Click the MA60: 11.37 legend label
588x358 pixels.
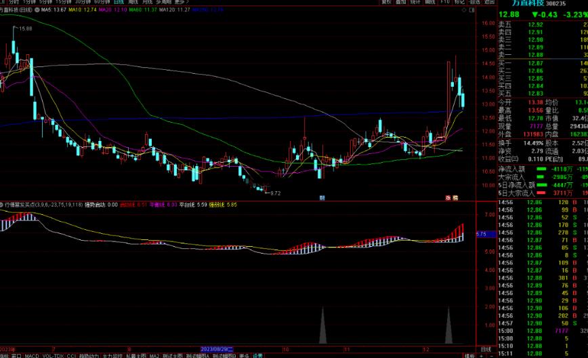click(x=143, y=10)
